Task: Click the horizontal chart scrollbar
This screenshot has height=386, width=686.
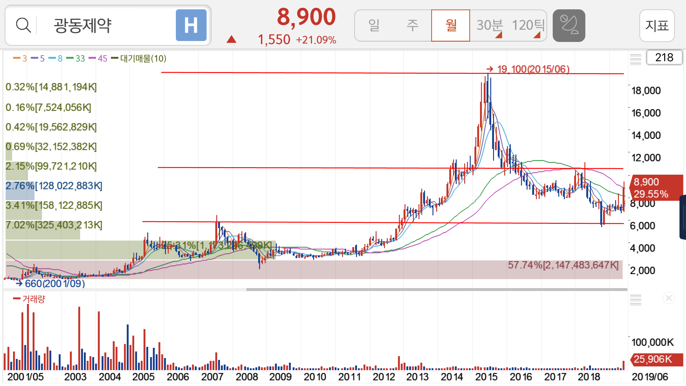Action: (x=437, y=289)
